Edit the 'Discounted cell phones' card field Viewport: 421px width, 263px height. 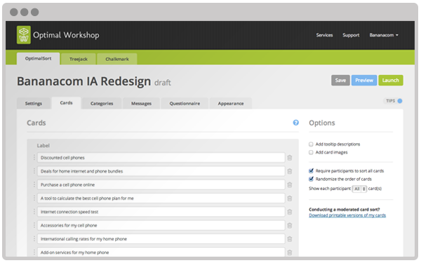[x=161, y=158]
